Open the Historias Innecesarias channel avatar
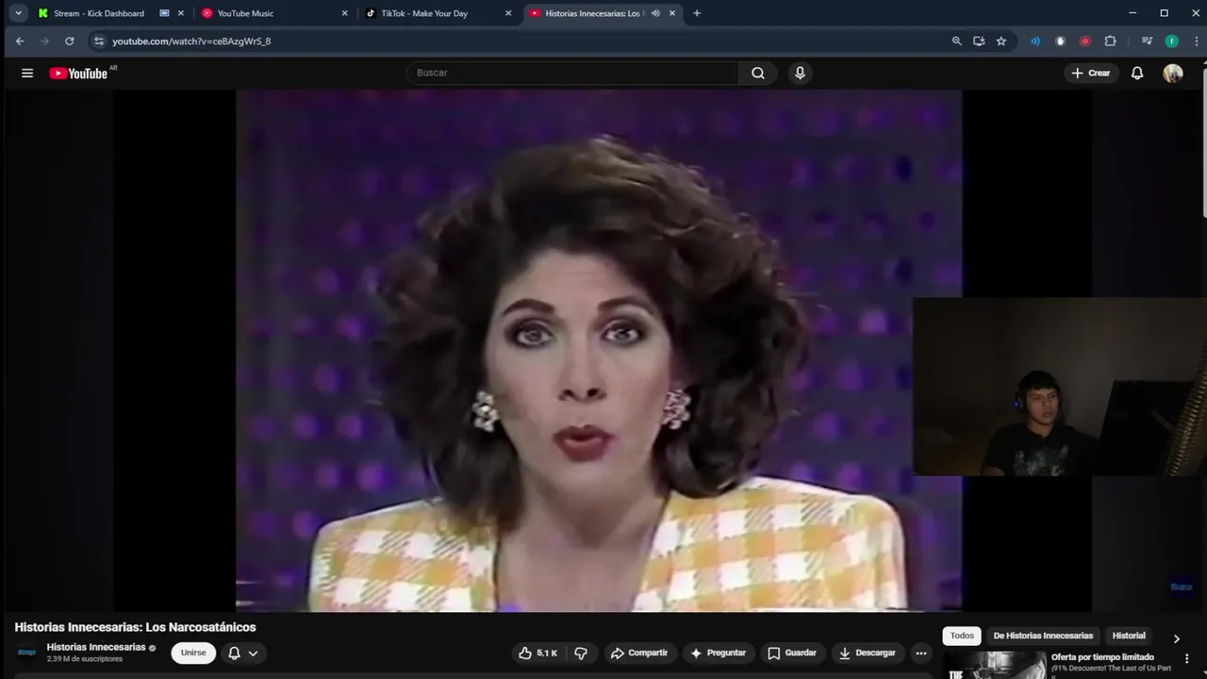This screenshot has height=679, width=1207. [26, 653]
